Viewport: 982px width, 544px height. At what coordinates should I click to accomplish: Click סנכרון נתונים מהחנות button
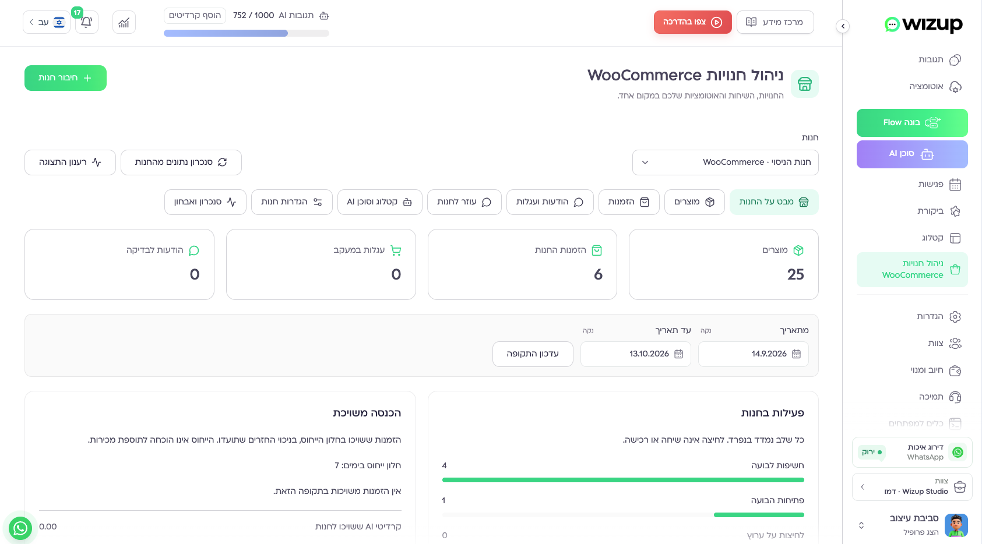pyautogui.click(x=181, y=163)
